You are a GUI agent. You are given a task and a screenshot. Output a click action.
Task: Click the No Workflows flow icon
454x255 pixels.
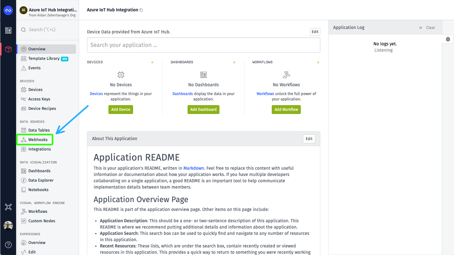[x=286, y=75]
